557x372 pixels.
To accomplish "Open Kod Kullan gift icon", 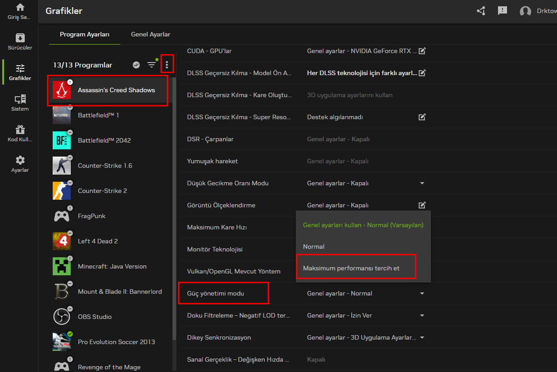I will (x=20, y=130).
